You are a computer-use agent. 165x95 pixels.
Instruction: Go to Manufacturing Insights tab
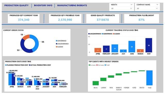pos(72,5)
